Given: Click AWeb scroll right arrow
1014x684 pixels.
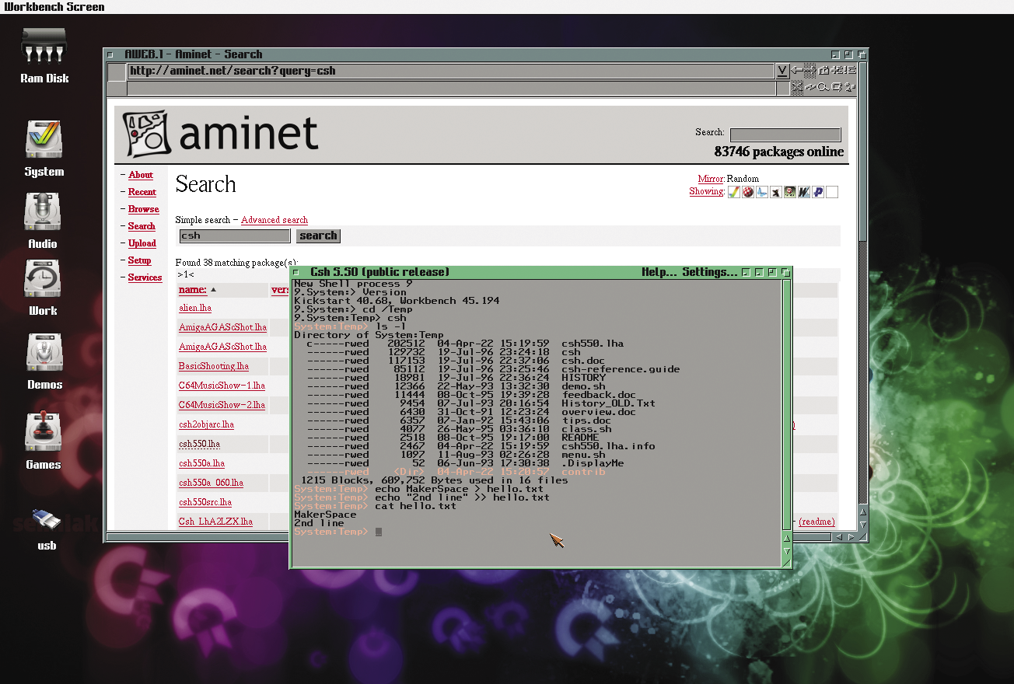Looking at the screenshot, I should [x=851, y=537].
